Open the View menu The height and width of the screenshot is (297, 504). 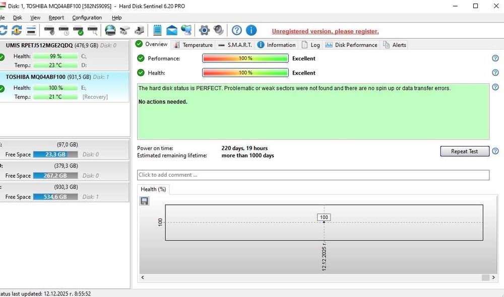point(35,18)
